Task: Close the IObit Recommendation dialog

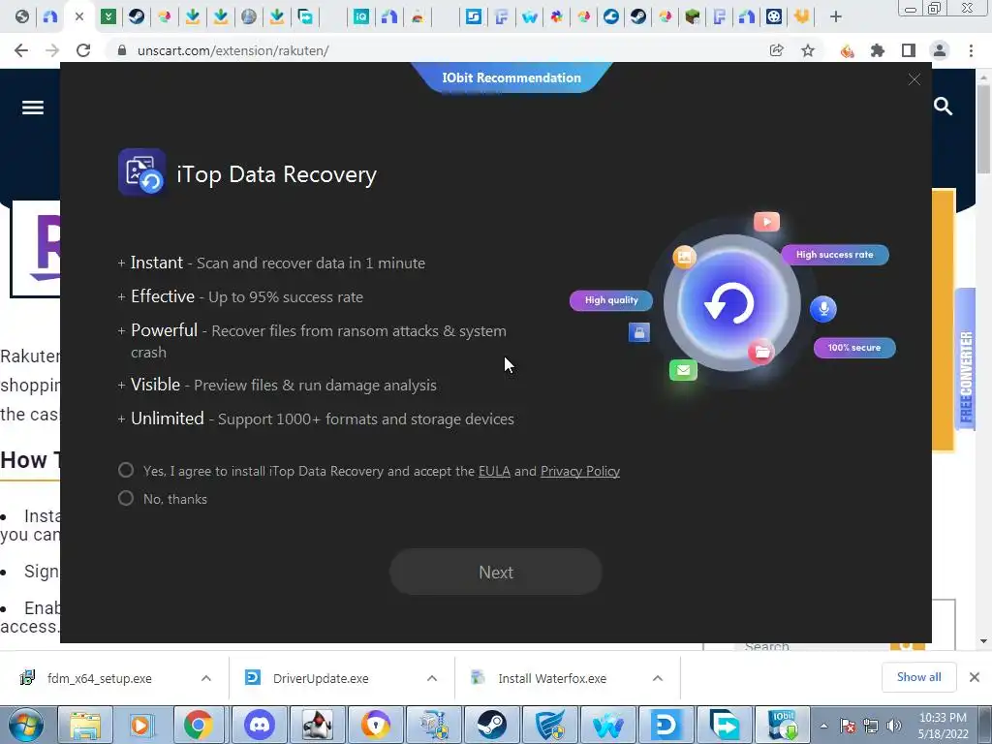Action: click(x=914, y=79)
